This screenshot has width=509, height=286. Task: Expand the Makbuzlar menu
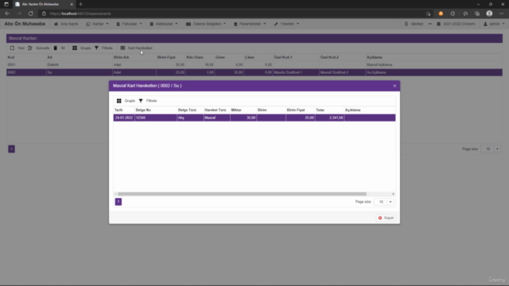point(164,24)
